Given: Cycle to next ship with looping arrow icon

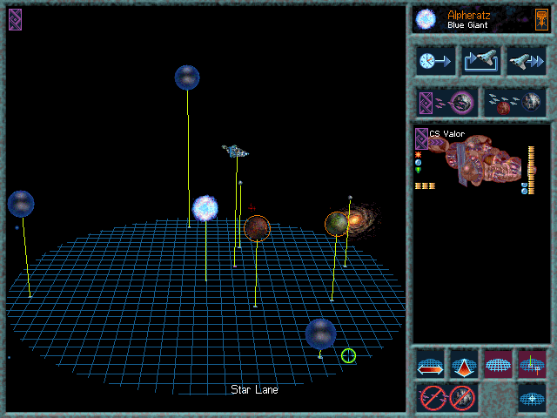Looking at the screenshot, I should click(x=481, y=61).
